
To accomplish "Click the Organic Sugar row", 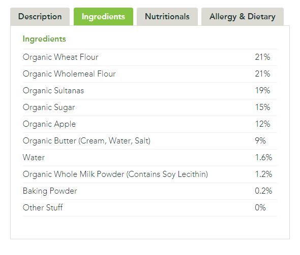I will point(149,107).
